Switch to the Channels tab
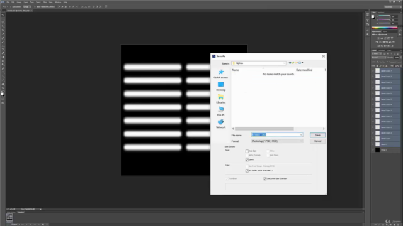Viewport: 403px width, 226px height. tap(382, 50)
